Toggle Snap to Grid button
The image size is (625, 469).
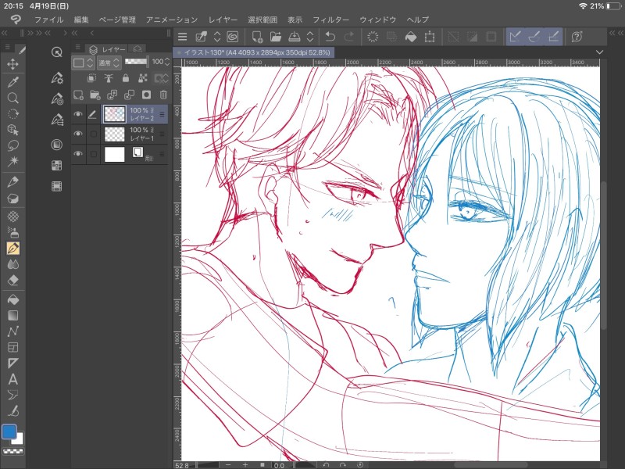554,37
